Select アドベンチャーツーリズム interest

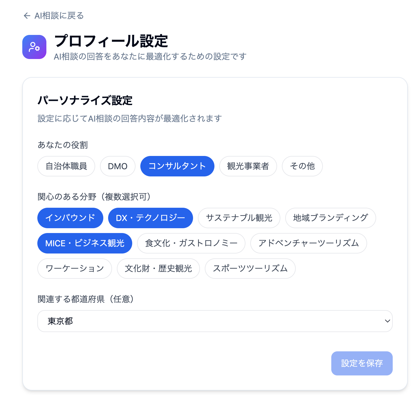[308, 243]
